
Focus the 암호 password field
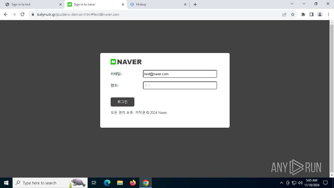coord(180,85)
